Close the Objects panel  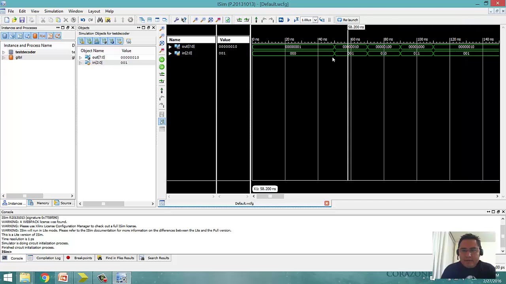(x=153, y=28)
